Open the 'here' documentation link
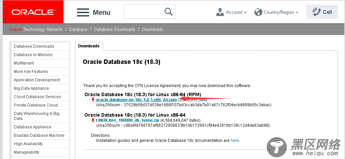Image resolution: width=345 pixels, height=159 pixels. (235, 141)
